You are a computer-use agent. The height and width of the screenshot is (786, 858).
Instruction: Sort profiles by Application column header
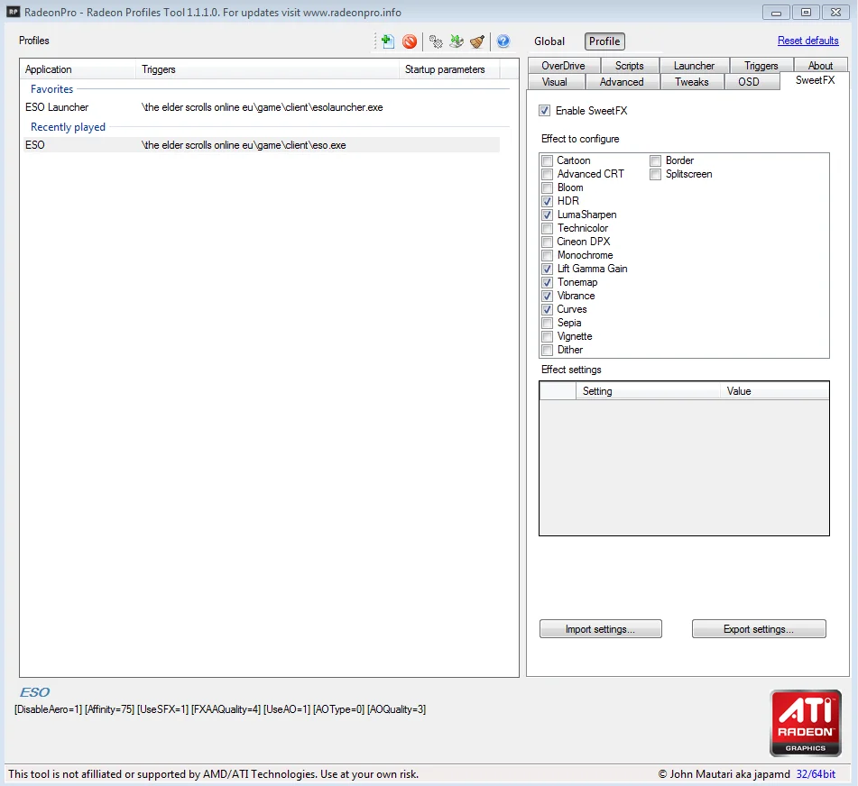click(78, 69)
